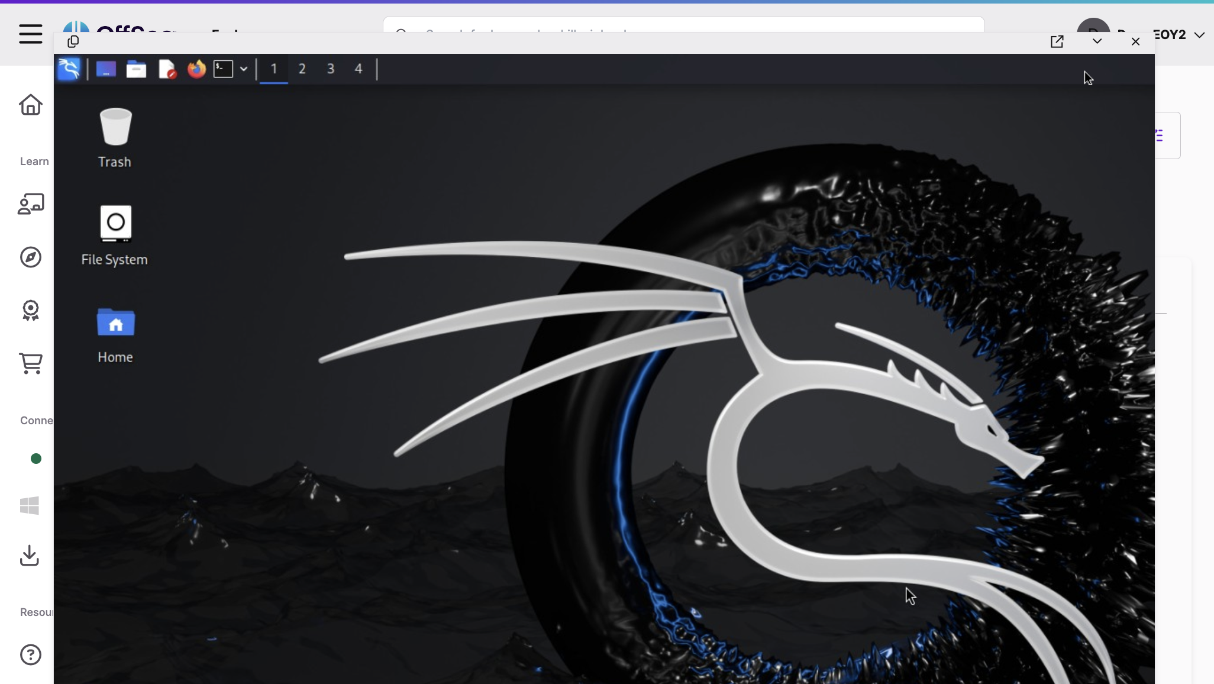Click the show desktop panel icon

106,69
